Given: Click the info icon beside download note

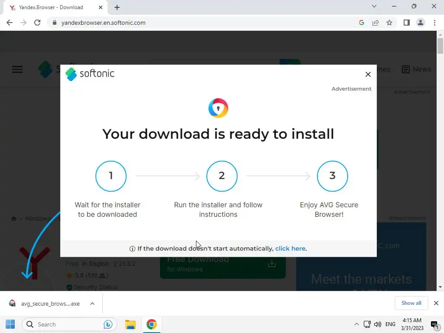Looking at the screenshot, I should click(132, 248).
